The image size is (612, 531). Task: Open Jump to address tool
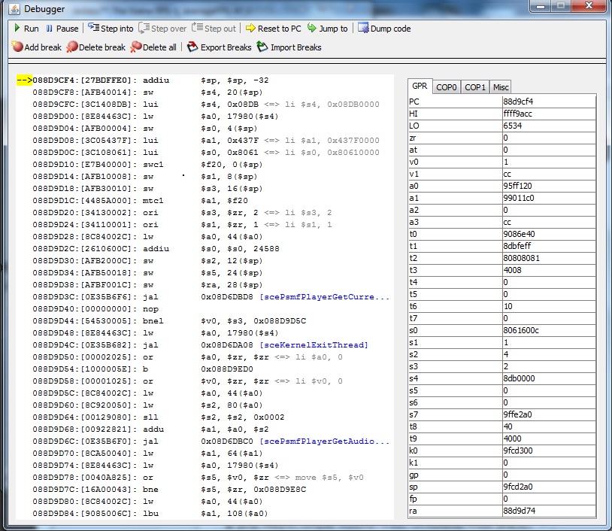click(x=327, y=29)
